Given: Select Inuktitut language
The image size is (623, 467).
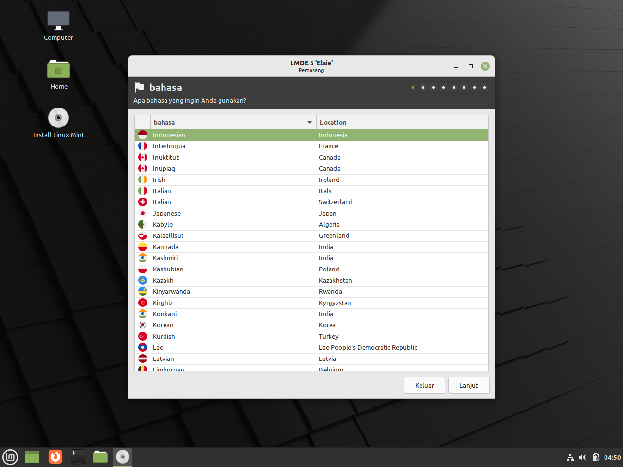Looking at the screenshot, I should click(x=311, y=157).
